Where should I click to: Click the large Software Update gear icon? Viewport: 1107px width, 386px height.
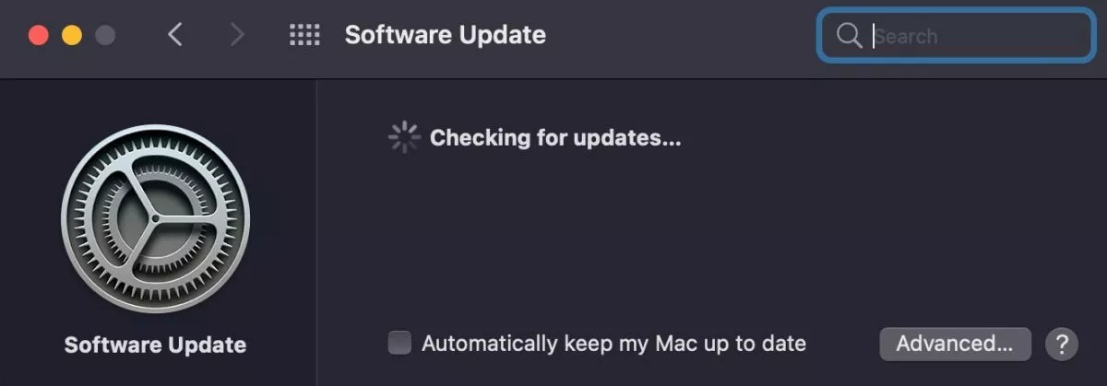[x=155, y=219]
